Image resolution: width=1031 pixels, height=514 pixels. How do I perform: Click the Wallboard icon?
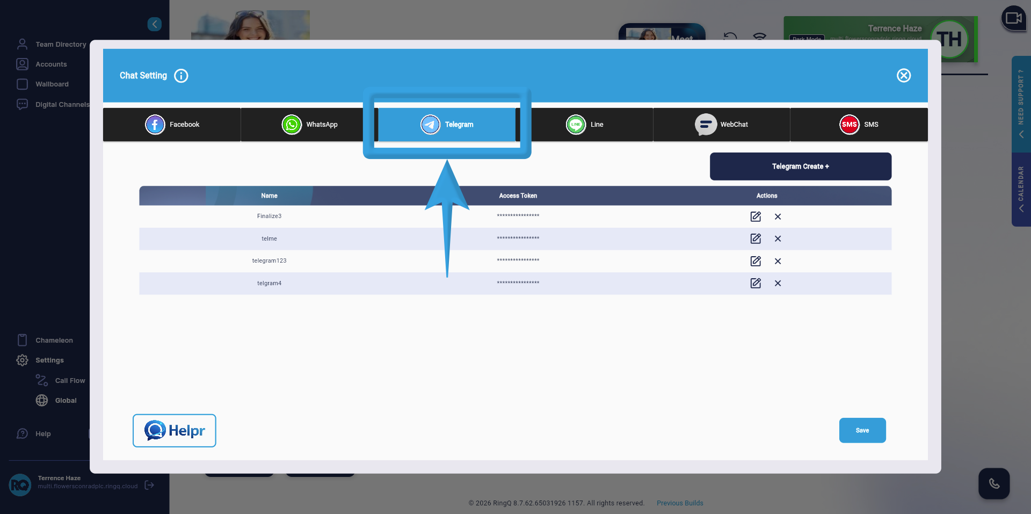[22, 84]
